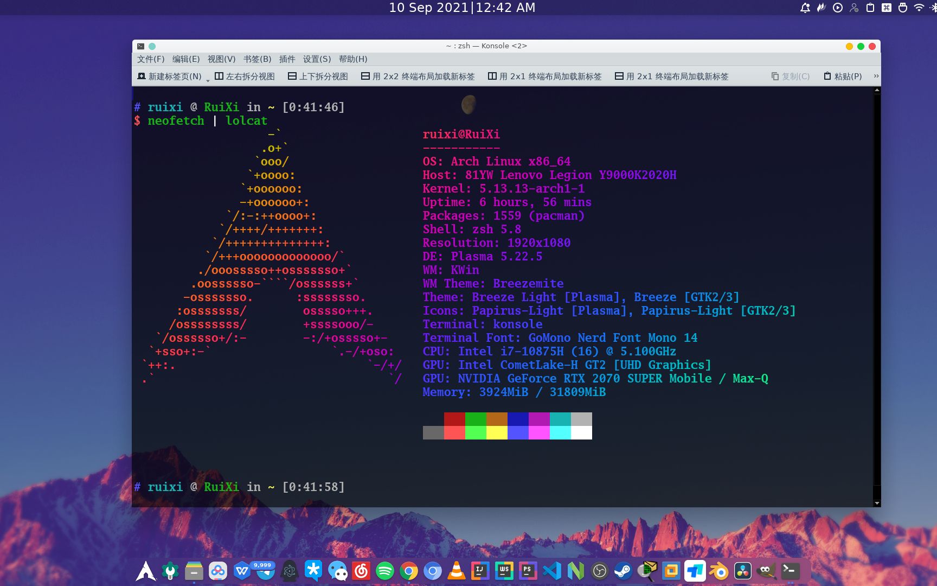This screenshot has height=586, width=937.
Task: Expand the 新建标签页 dropdown arrow
Action: pyautogui.click(x=208, y=80)
